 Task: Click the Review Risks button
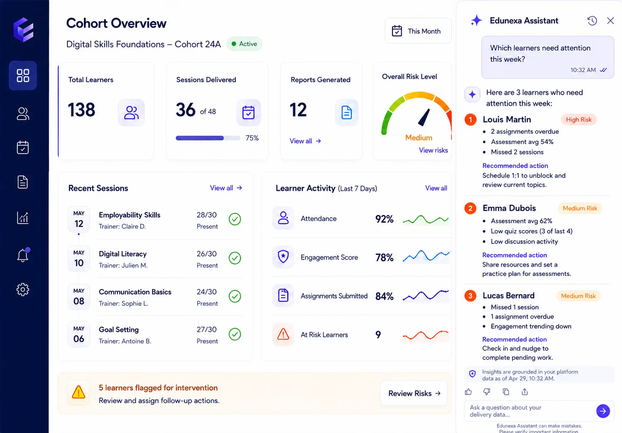pos(414,393)
